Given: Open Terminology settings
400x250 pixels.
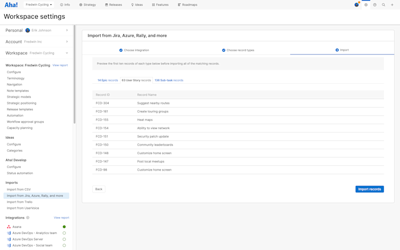Looking at the screenshot, I should pos(15,78).
